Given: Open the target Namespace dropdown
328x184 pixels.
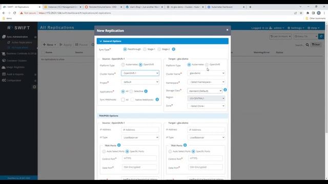Looking at the screenshot, I should (206, 82).
